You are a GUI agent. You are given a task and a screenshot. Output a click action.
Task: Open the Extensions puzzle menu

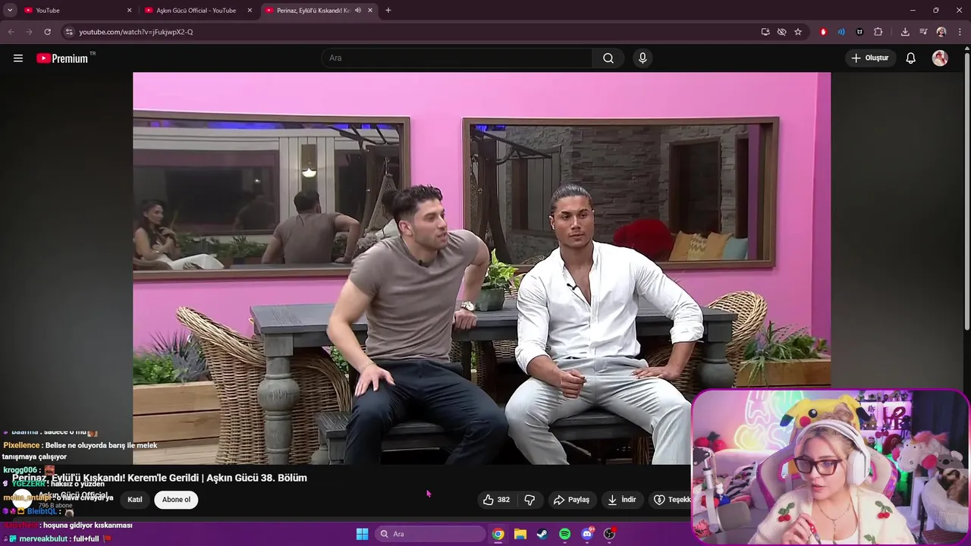point(878,32)
